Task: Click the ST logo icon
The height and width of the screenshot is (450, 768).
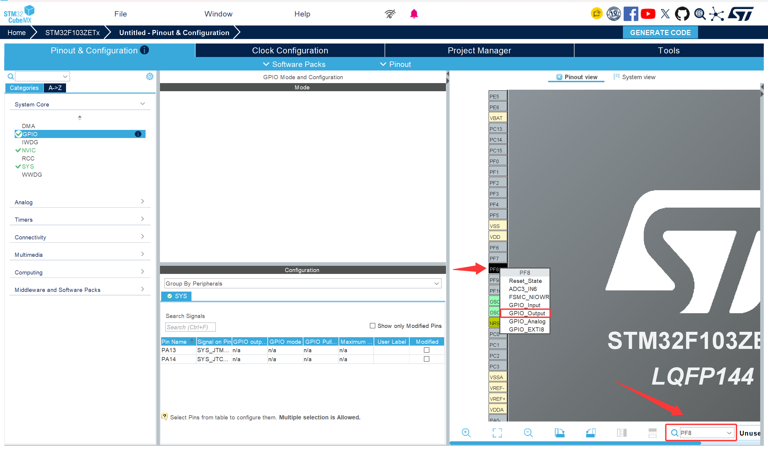Action: click(x=741, y=14)
